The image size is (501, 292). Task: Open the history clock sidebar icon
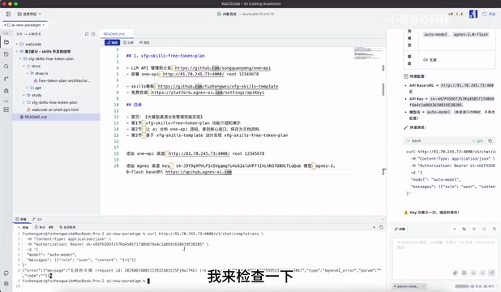(x=6, y=54)
